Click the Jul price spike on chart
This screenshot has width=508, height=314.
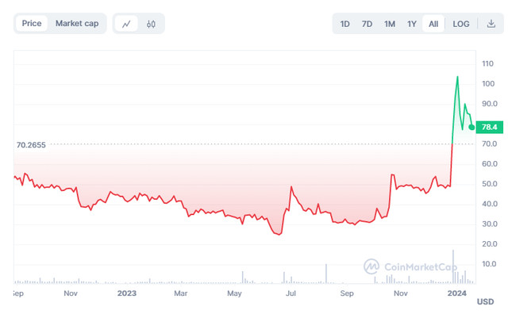291,187
